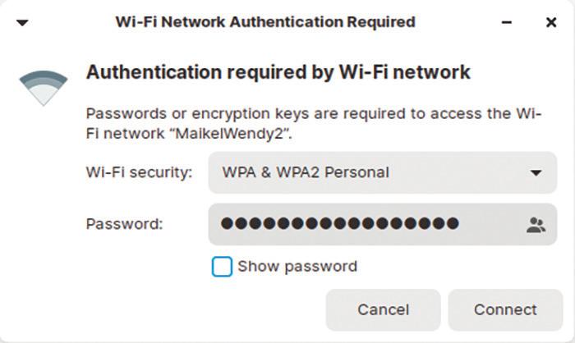Click the masked password dots
The image size is (575, 343).
click(340, 223)
